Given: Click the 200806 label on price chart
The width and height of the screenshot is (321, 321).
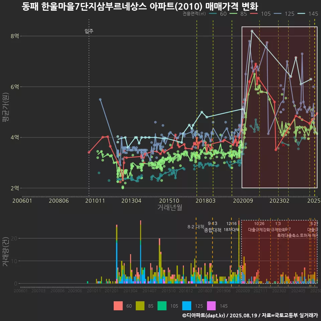Looking at the screenshot, I should (59, 201).
